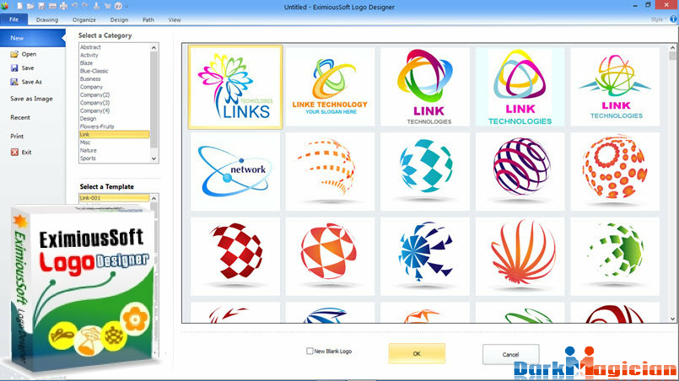The image size is (679, 381).
Task: Click the red Exit entry
Action: 21,152
